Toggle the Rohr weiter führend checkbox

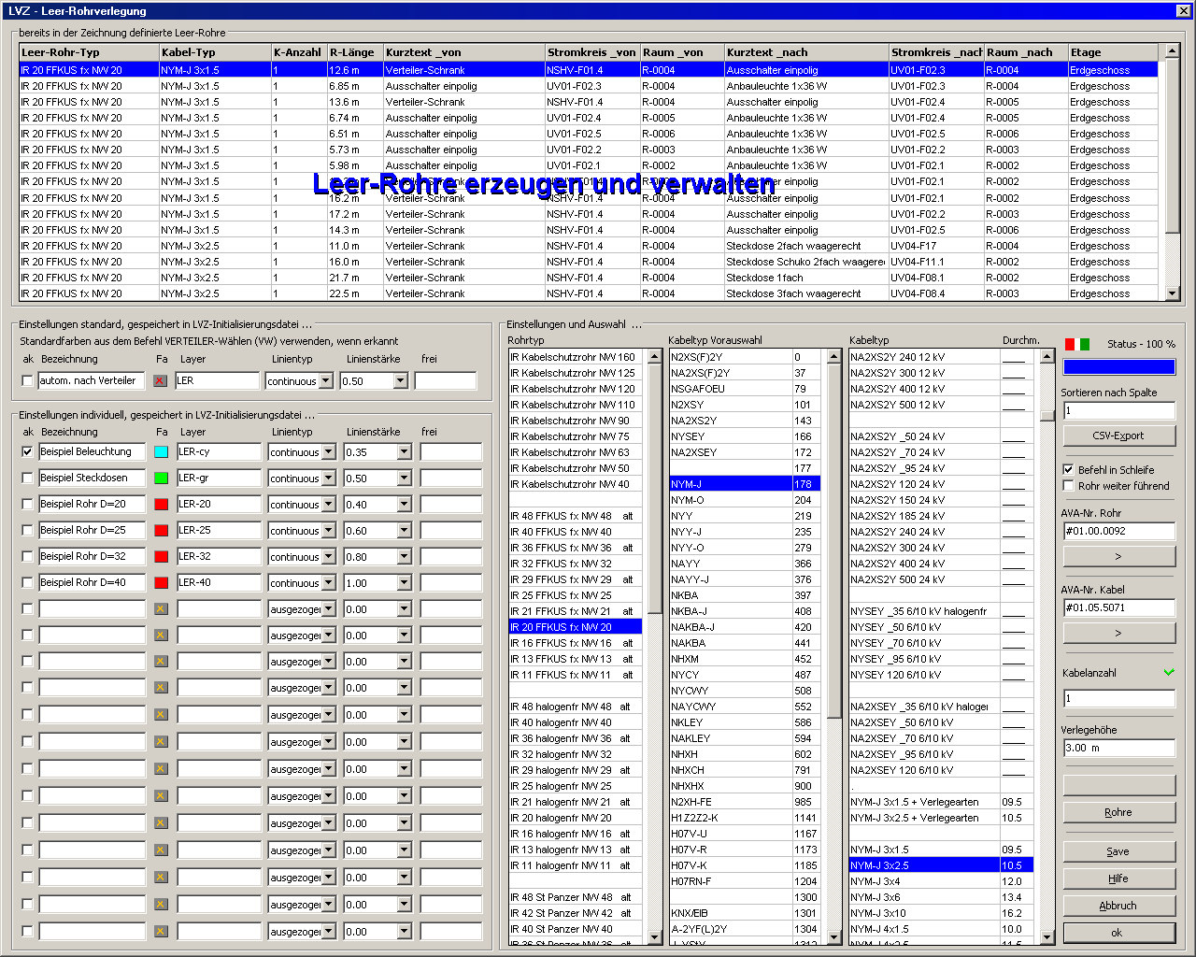[x=1069, y=486]
